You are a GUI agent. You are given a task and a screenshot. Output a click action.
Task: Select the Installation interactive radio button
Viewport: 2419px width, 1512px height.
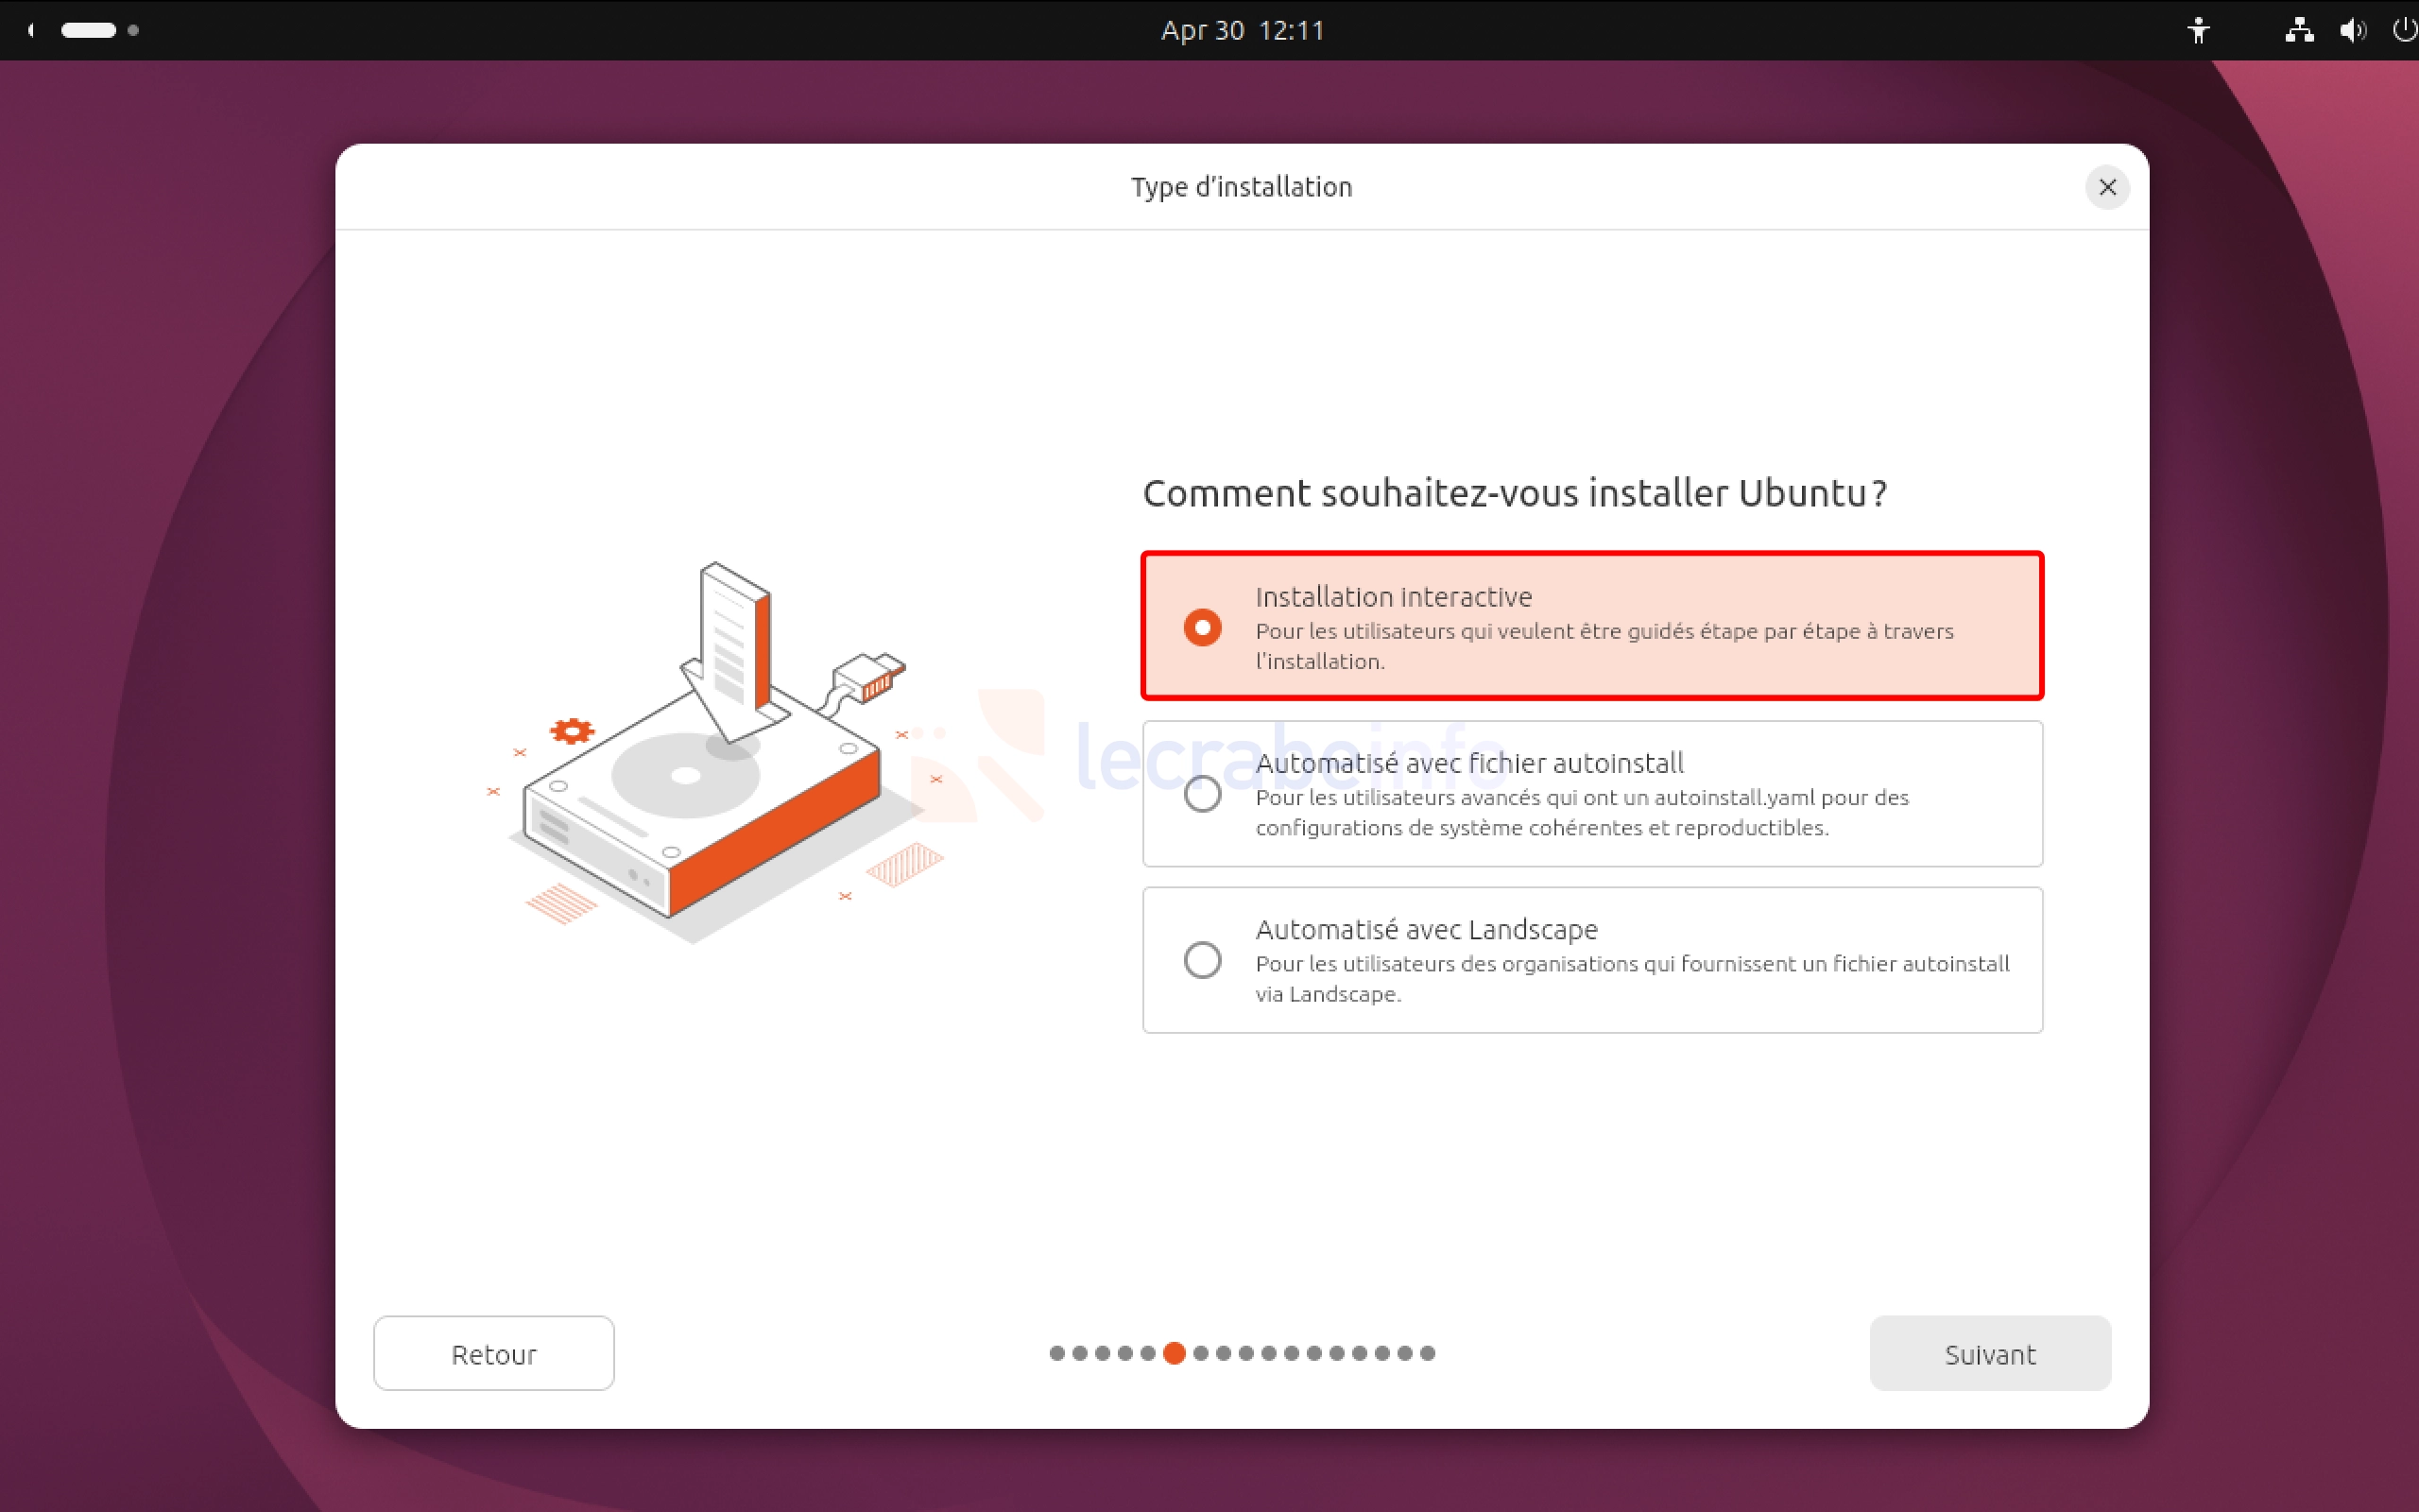(1203, 627)
